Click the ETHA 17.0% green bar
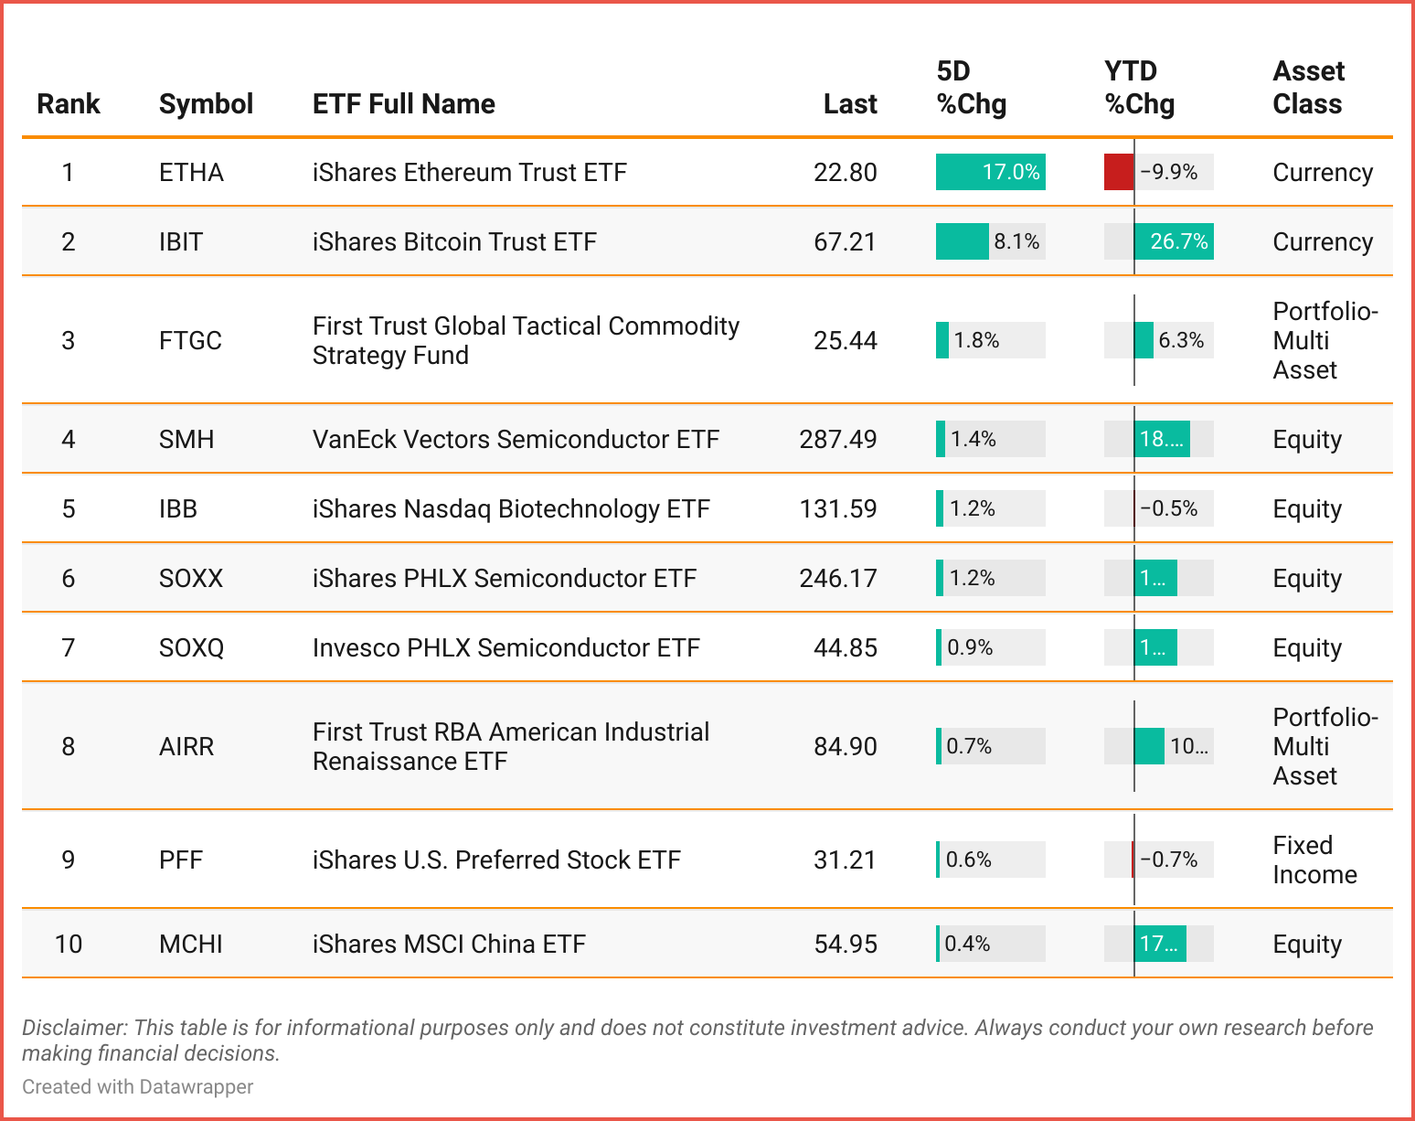This screenshot has height=1121, width=1415. 990,172
